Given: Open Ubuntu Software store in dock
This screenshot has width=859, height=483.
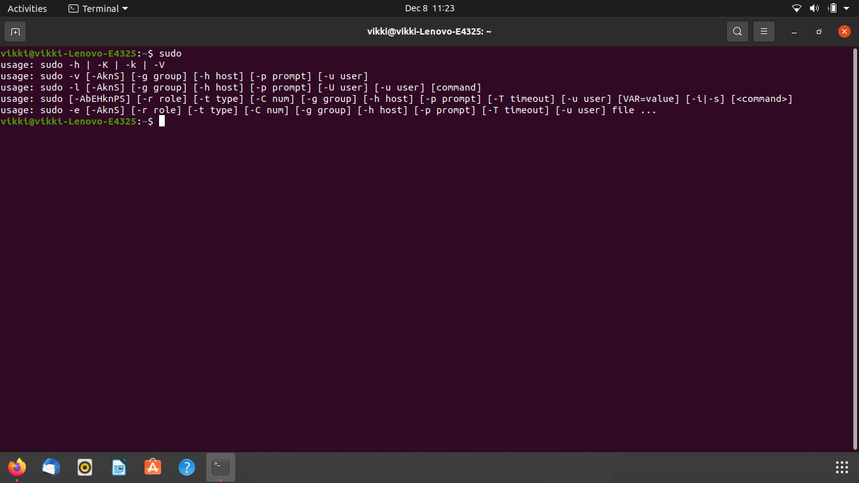Looking at the screenshot, I should 153,467.
